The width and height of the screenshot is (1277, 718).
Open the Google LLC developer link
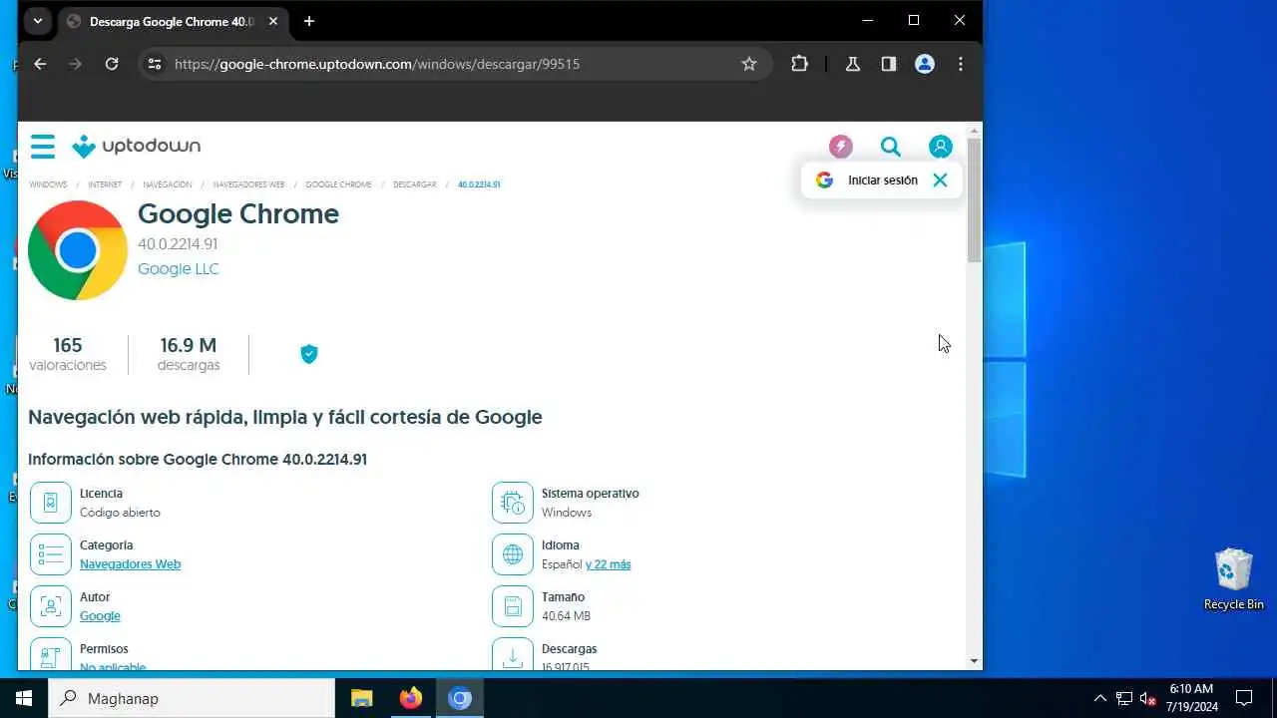[178, 269]
